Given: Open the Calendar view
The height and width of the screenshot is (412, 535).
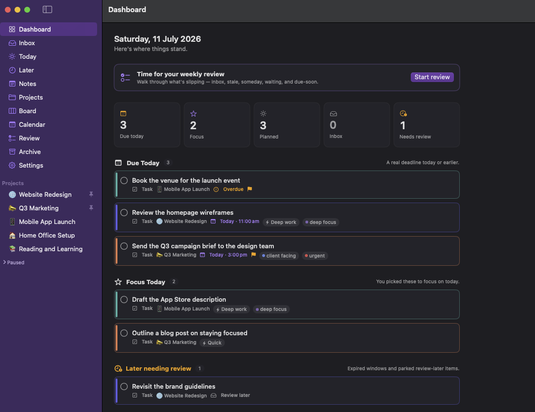Looking at the screenshot, I should [x=49, y=124].
